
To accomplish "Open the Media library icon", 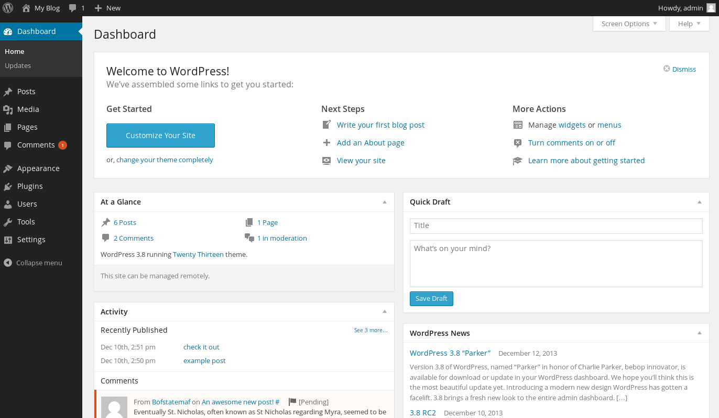I will (8, 109).
